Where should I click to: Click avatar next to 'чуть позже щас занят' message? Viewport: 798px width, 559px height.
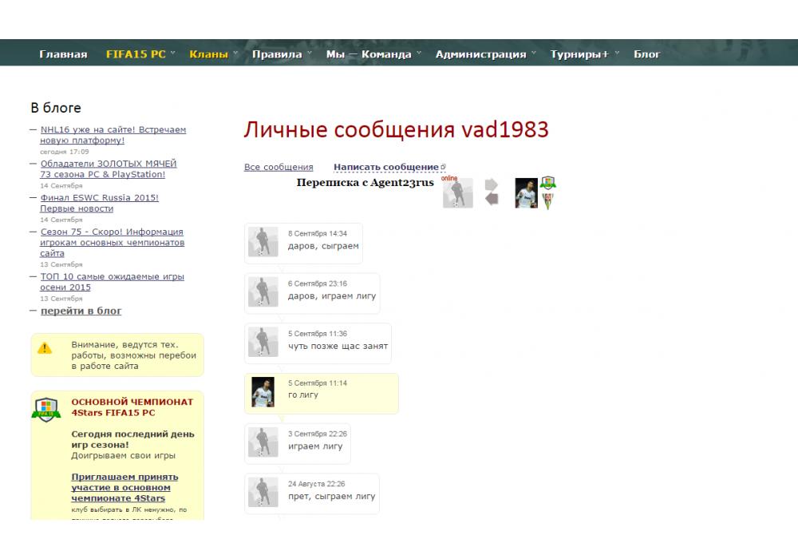(263, 342)
